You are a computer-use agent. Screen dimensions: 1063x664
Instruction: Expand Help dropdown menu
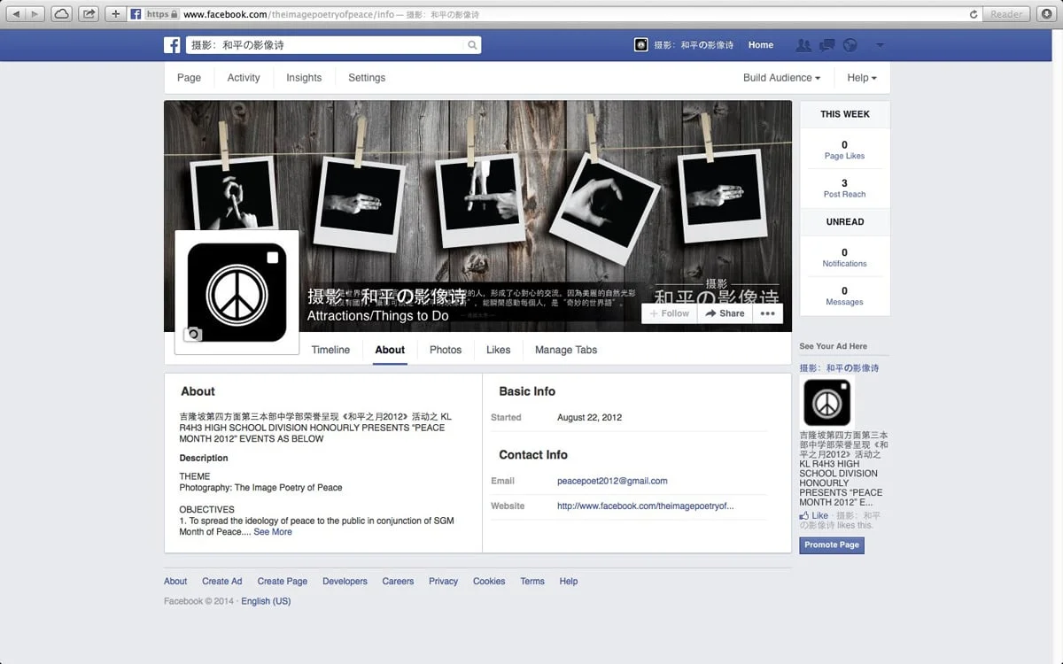tap(862, 78)
